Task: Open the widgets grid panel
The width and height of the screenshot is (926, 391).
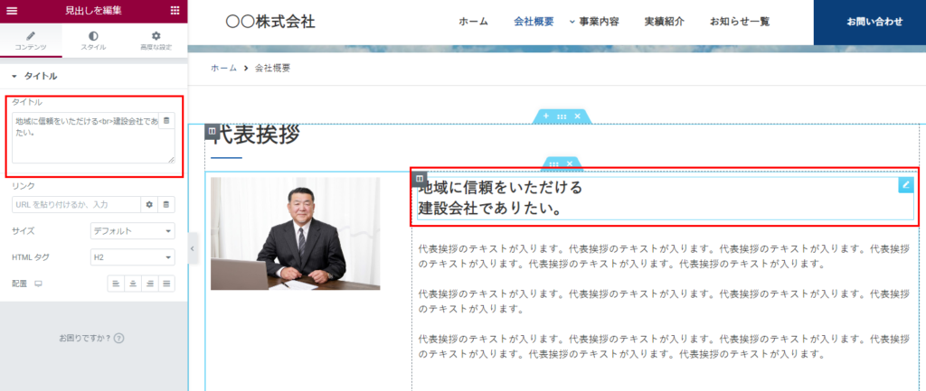Action: coord(175,10)
